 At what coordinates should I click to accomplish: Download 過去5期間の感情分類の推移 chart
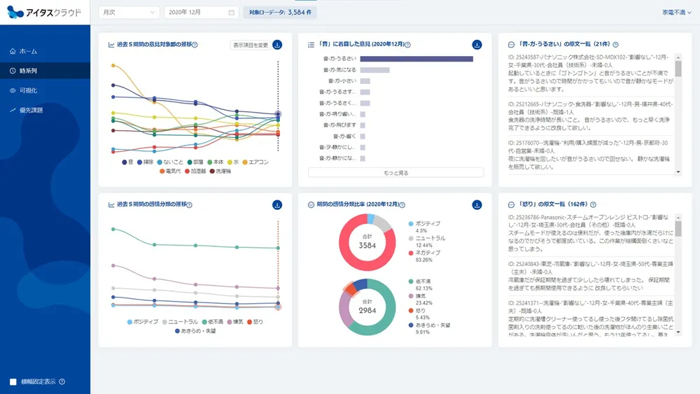pyautogui.click(x=277, y=205)
